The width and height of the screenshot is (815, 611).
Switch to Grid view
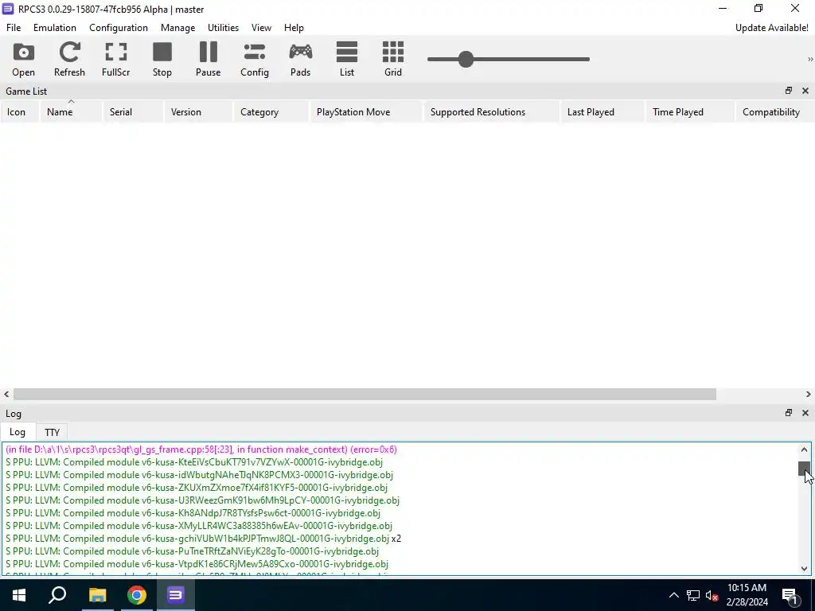point(393,59)
